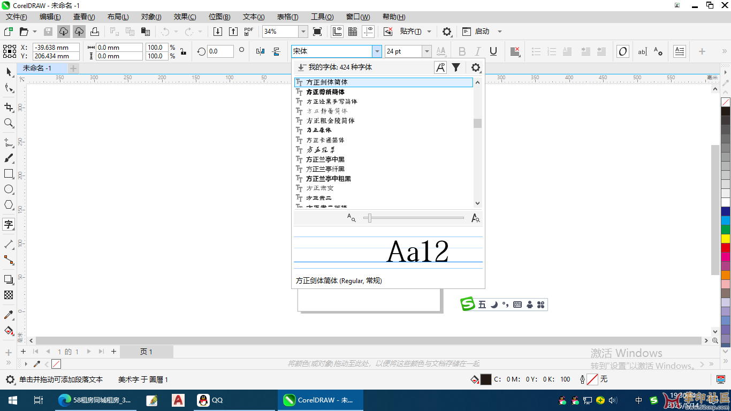This screenshot has width=731, height=411.
Task: Select the Ellipse tool
Action: coord(9,189)
